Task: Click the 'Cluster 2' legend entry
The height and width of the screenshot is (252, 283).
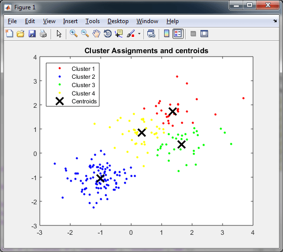Action: (83, 77)
